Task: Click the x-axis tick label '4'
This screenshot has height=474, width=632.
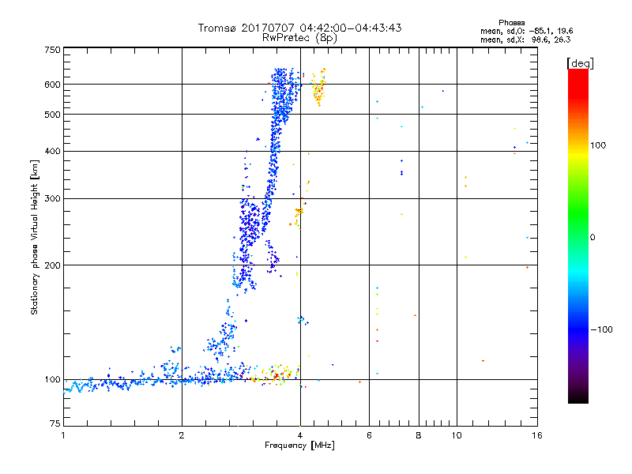Action: [x=300, y=435]
